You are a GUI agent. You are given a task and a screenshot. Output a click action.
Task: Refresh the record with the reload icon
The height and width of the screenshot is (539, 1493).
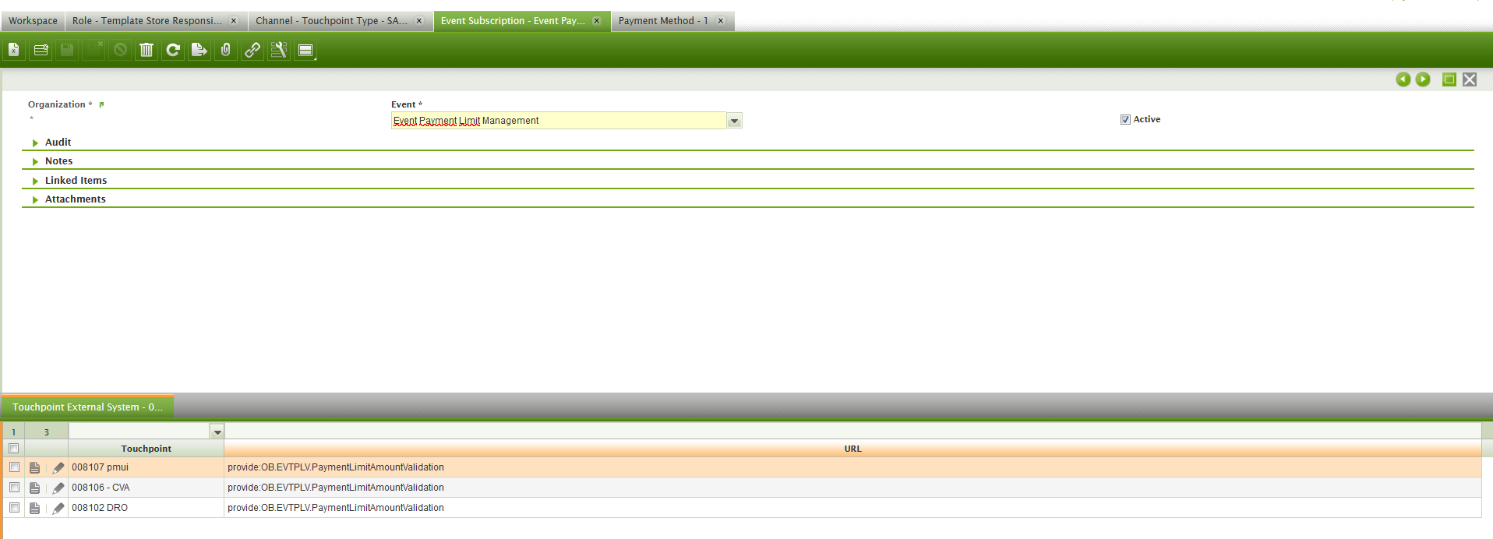[173, 50]
